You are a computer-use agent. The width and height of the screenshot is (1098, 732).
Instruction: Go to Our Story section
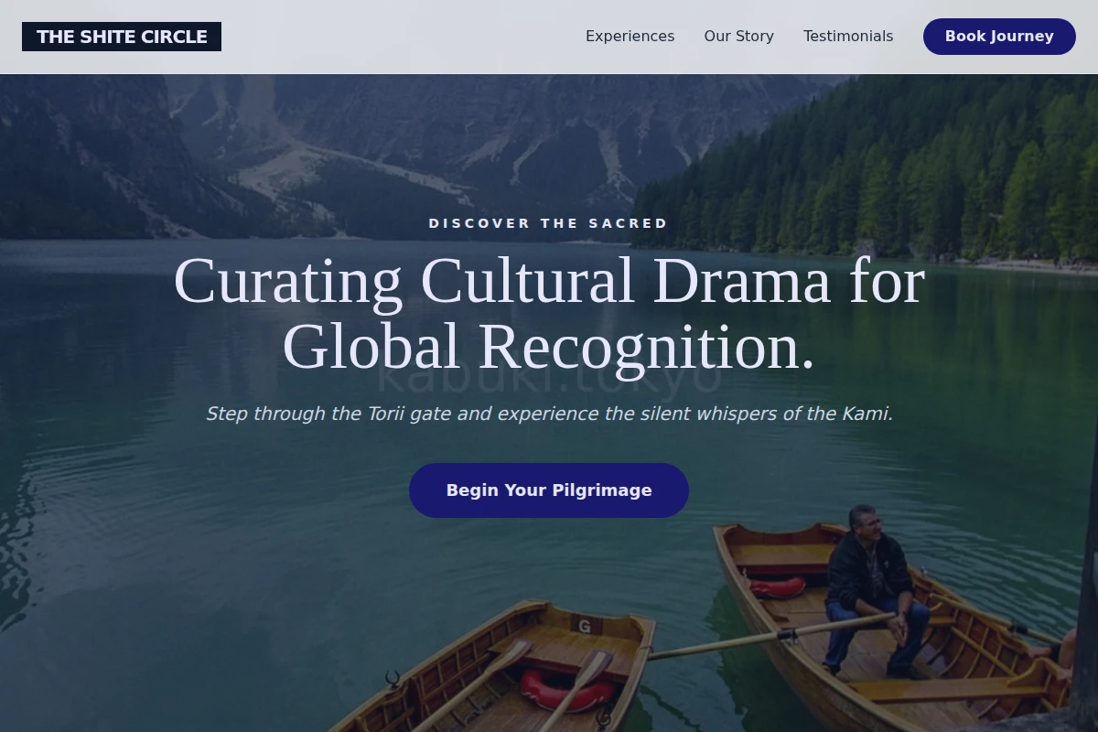[x=738, y=37]
